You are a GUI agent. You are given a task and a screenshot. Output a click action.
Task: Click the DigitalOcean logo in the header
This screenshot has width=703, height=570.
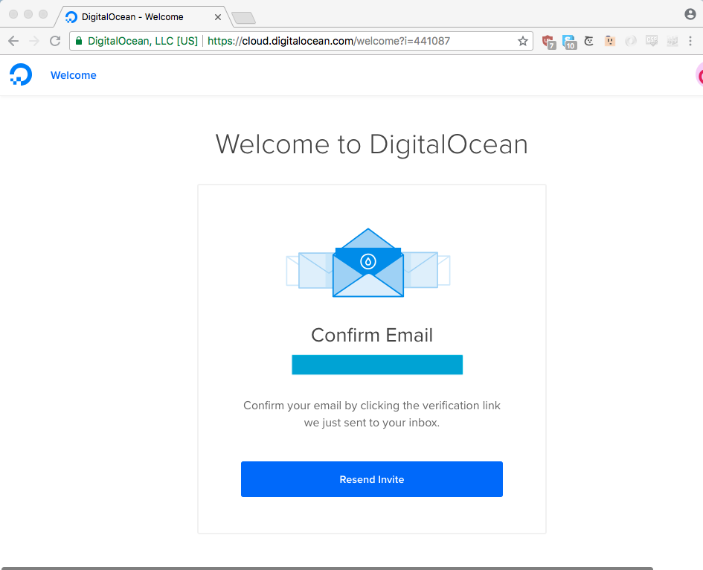point(21,74)
